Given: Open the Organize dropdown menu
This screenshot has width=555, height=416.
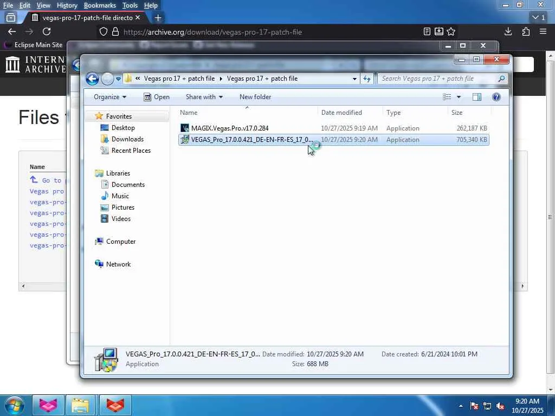Looking at the screenshot, I should [109, 97].
